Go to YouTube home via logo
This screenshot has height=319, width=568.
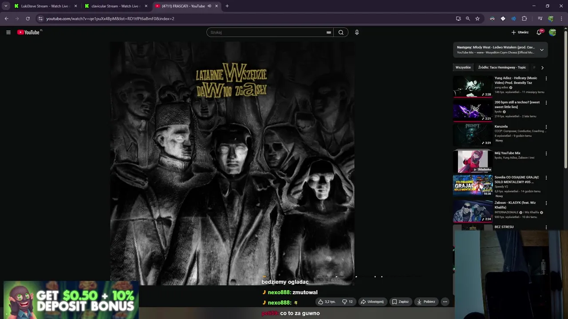(x=29, y=32)
